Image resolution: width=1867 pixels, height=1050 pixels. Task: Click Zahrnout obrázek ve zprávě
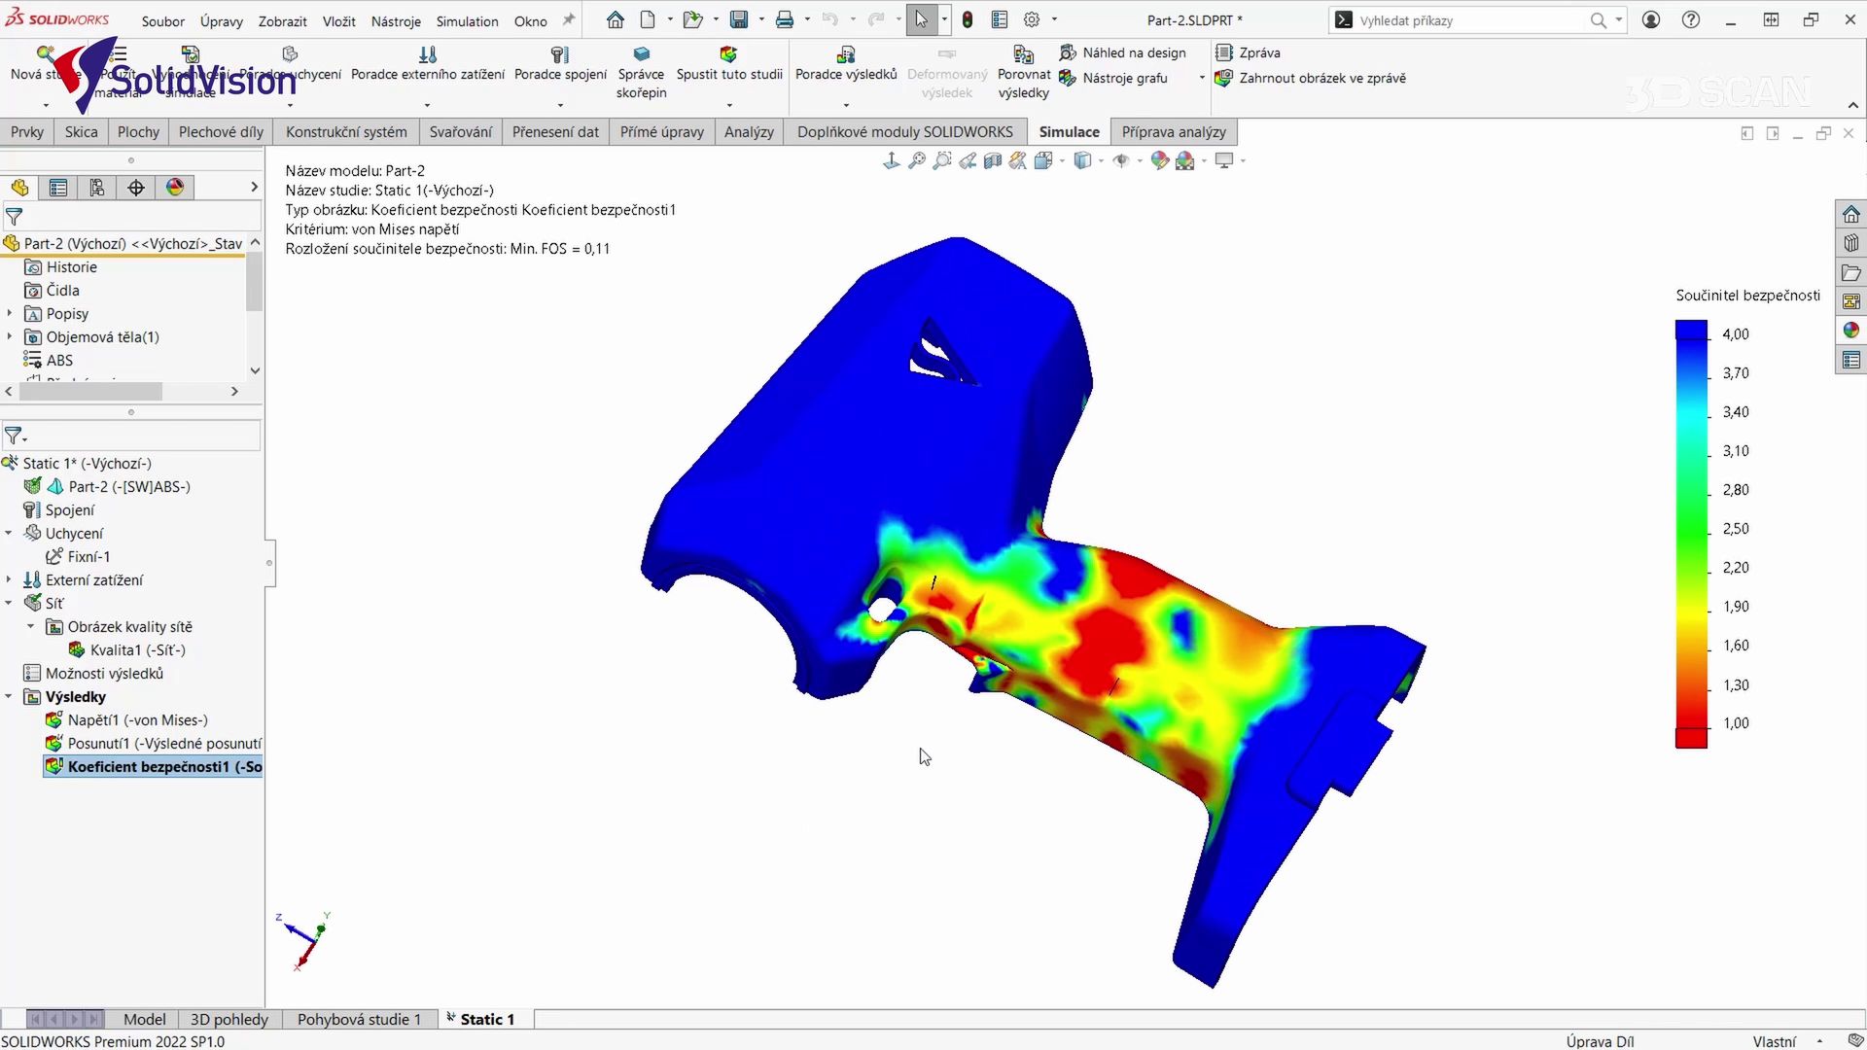[x=1321, y=78]
